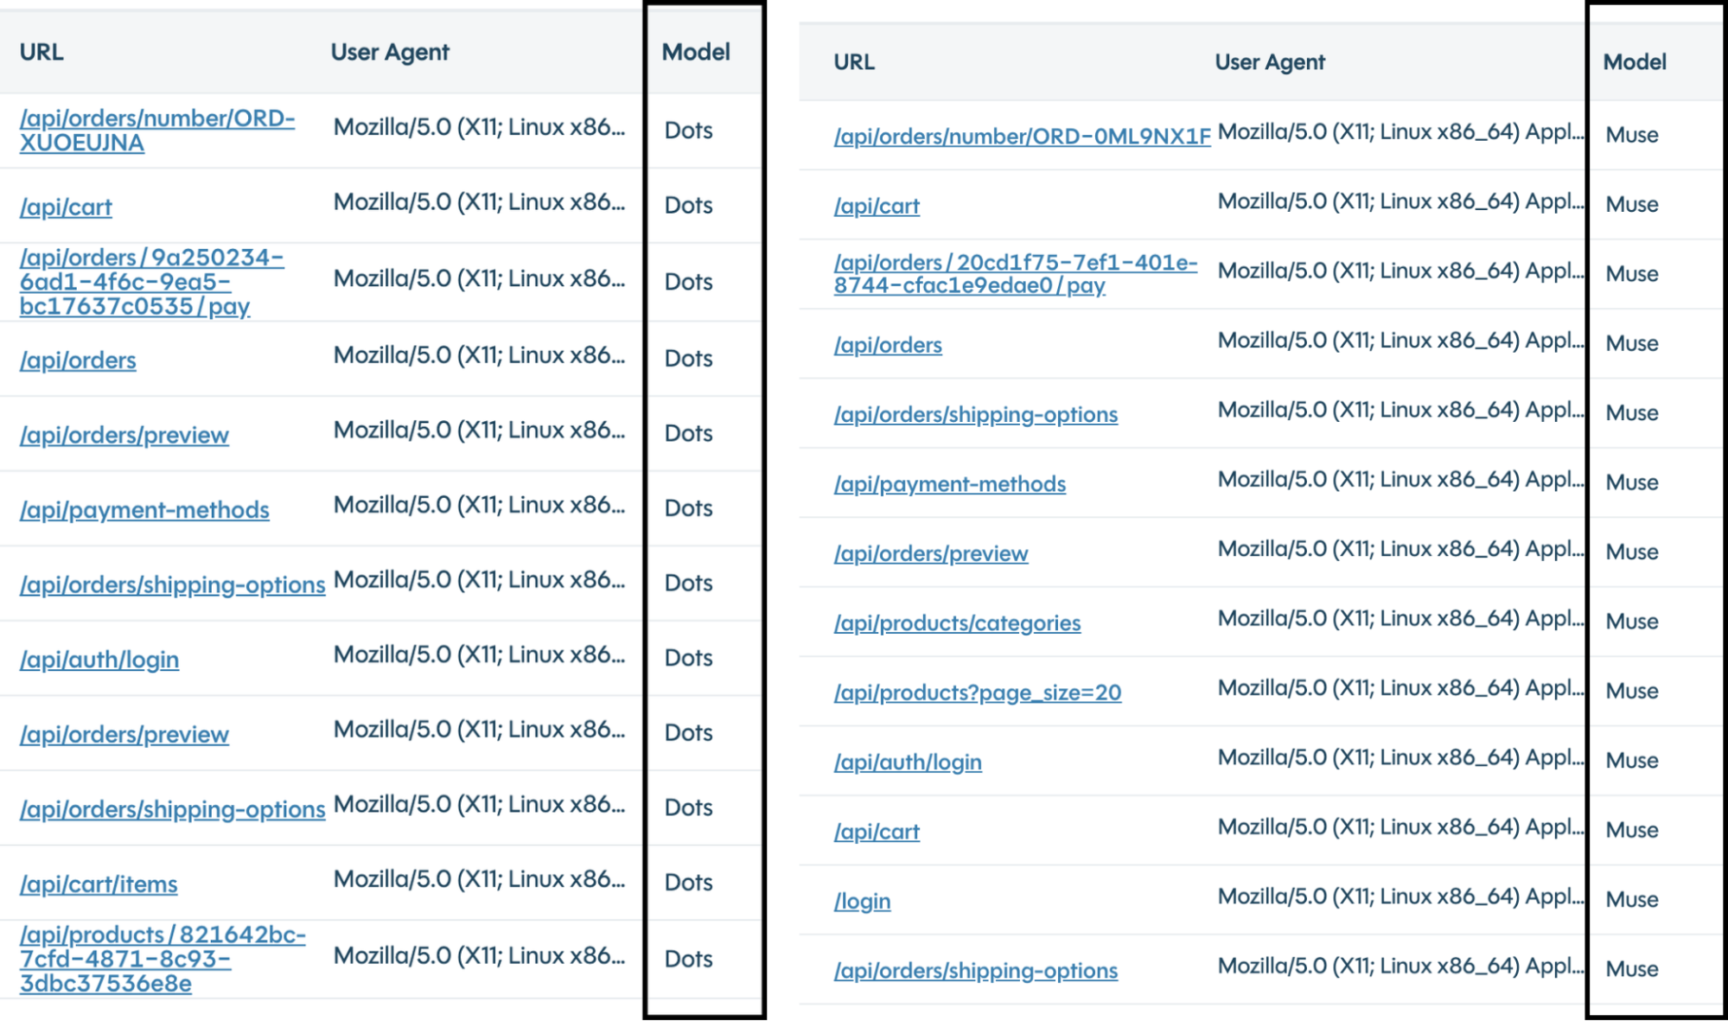Open the /api/orders/number/ORD-0ML9NX1F link
This screenshot has width=1728, height=1021.
pos(1022,137)
